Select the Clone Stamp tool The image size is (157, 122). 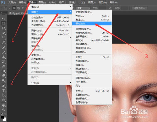[x=3, y=57]
